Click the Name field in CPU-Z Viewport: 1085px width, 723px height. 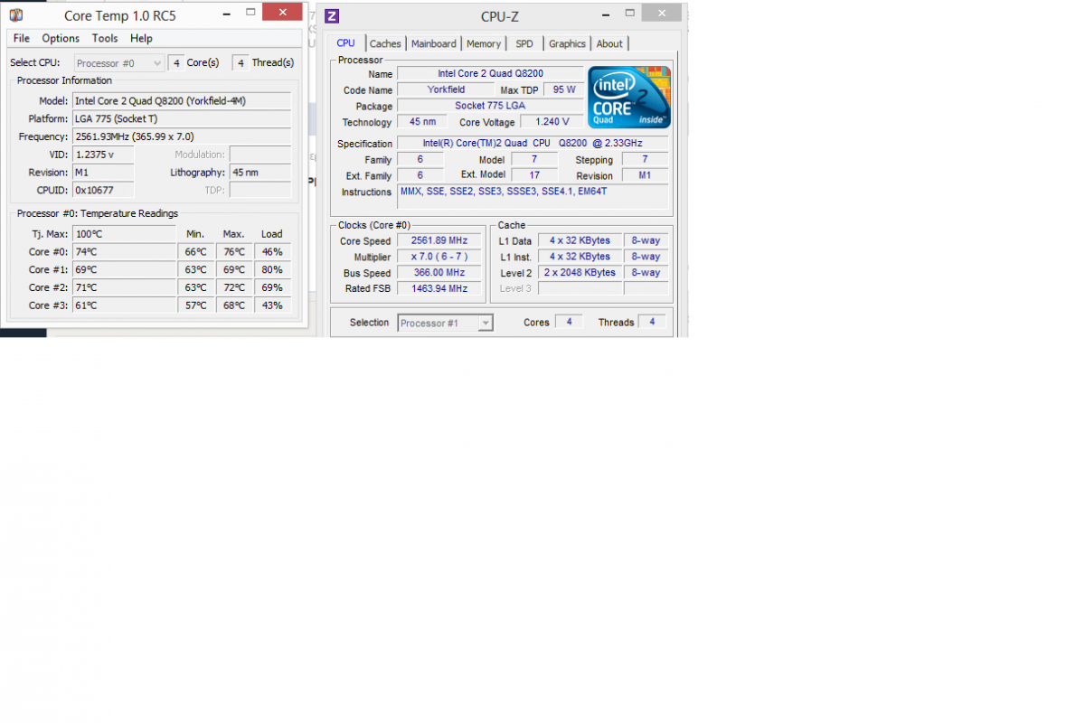click(x=490, y=73)
